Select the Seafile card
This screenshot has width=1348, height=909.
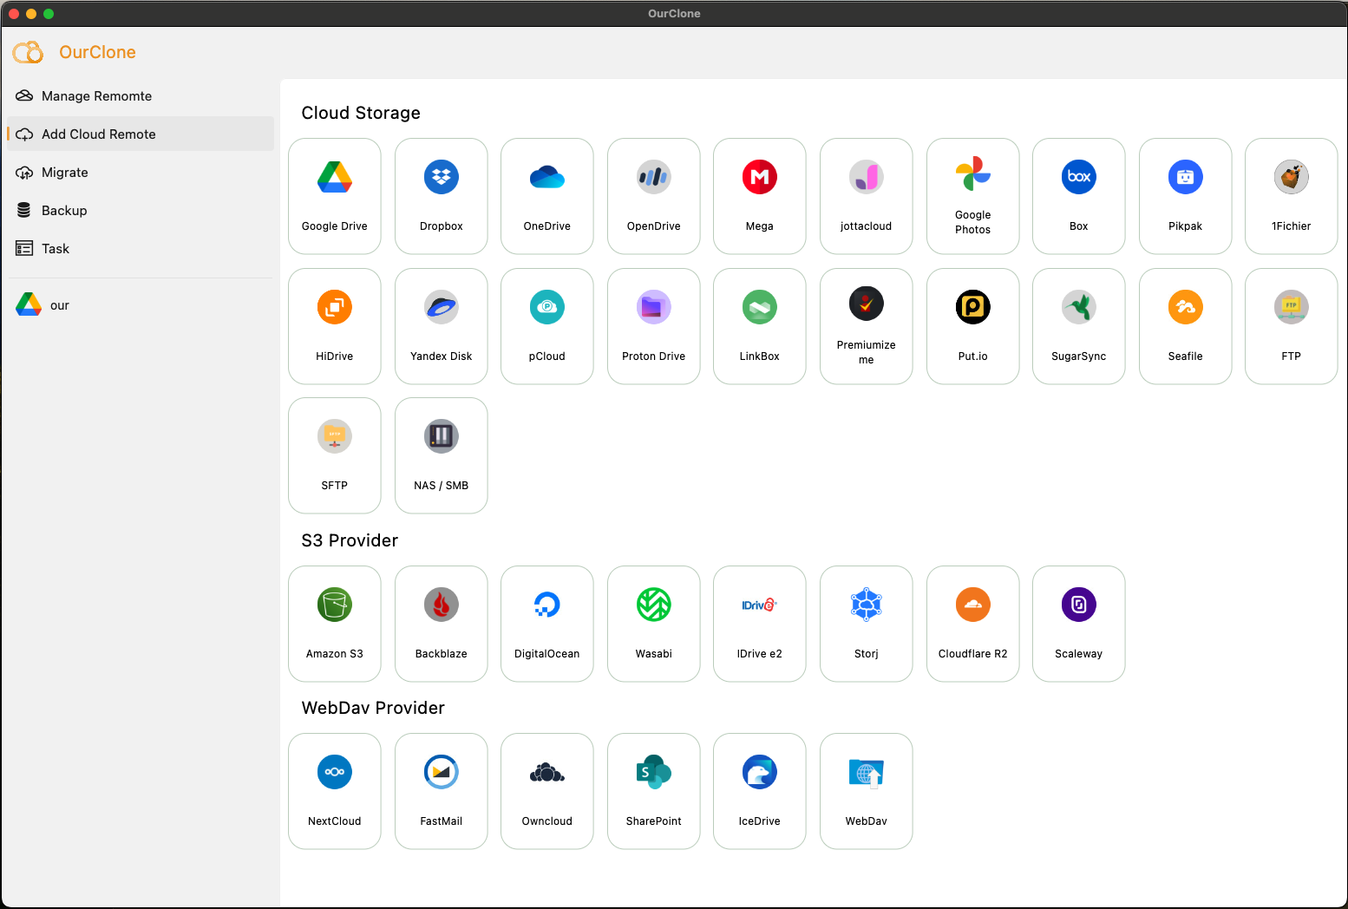pyautogui.click(x=1186, y=326)
